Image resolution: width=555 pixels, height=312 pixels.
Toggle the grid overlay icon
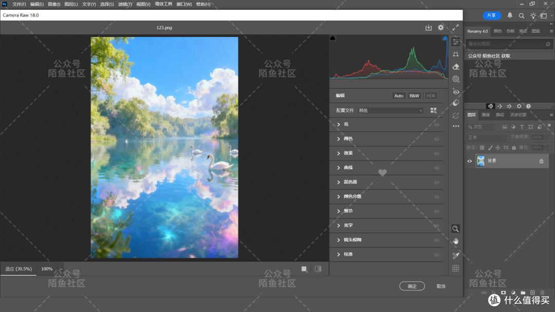[456, 268]
